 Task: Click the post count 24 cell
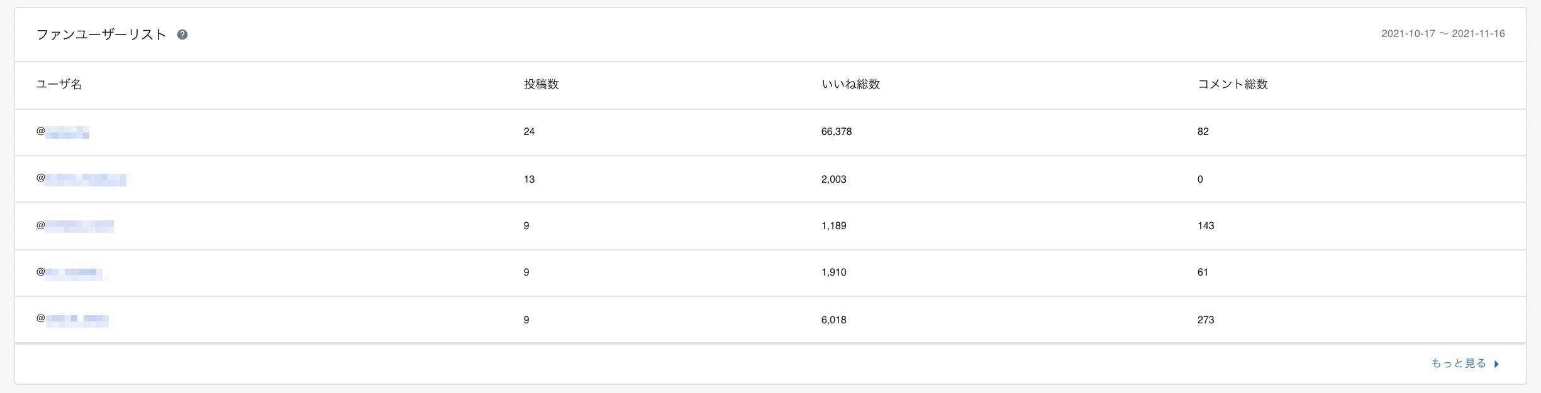click(529, 132)
